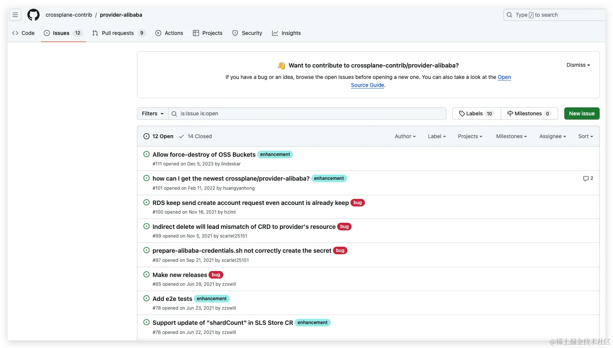This screenshot has width=613, height=348.
Task: Click the search magnifier icon in the top bar
Action: [x=510, y=15]
